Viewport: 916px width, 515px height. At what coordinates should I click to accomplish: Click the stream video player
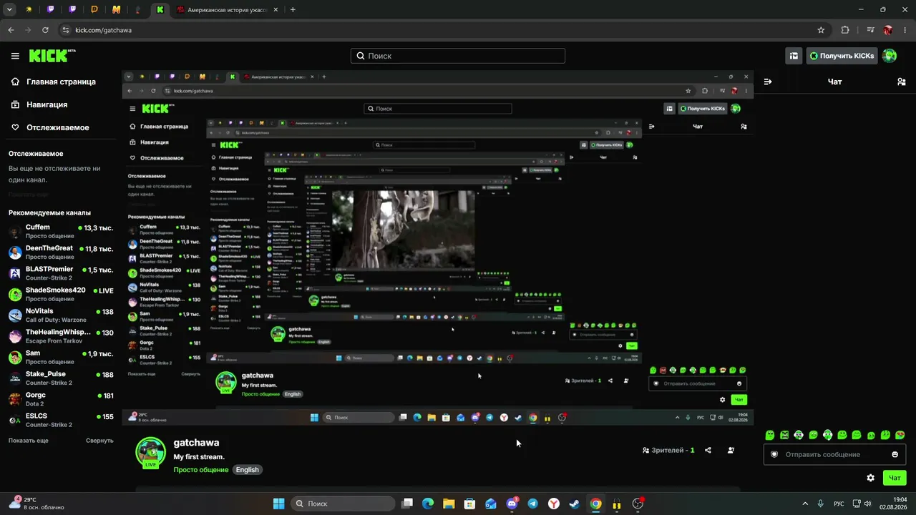pyautogui.click(x=437, y=248)
